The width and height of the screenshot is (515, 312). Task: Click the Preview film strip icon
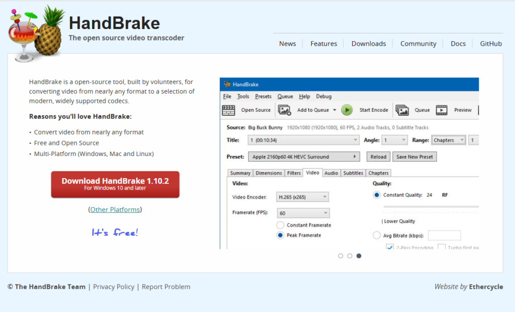[x=442, y=110]
